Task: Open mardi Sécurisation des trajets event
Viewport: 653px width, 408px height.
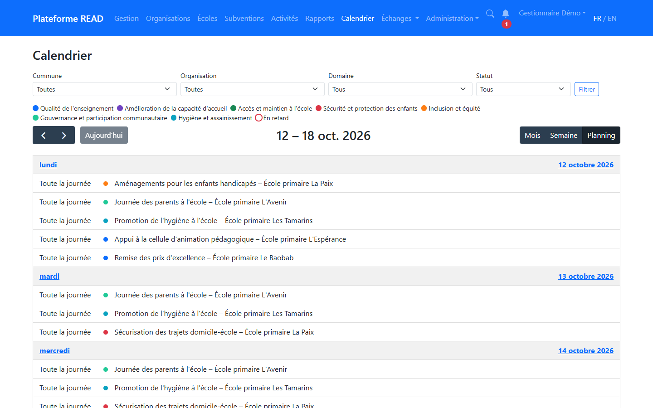Action: pos(326,332)
